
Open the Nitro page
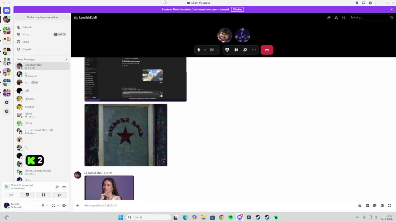(42, 35)
